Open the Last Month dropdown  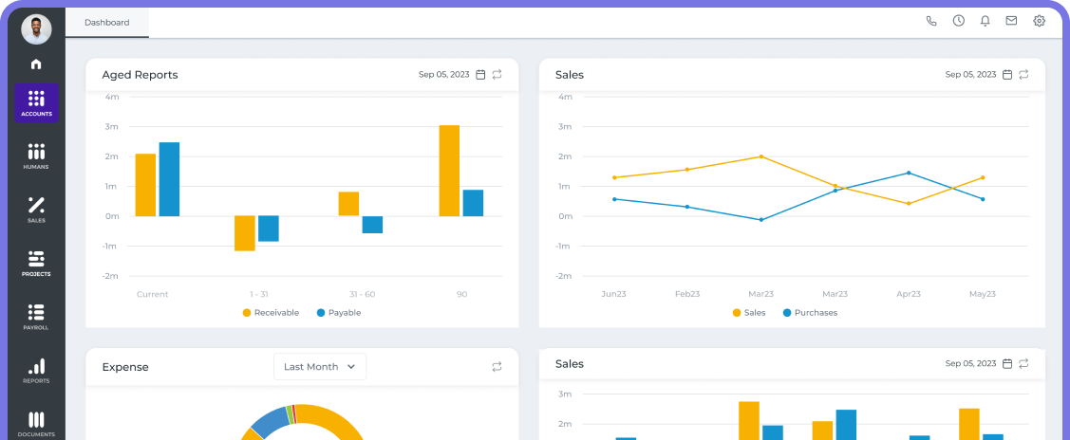[320, 366]
